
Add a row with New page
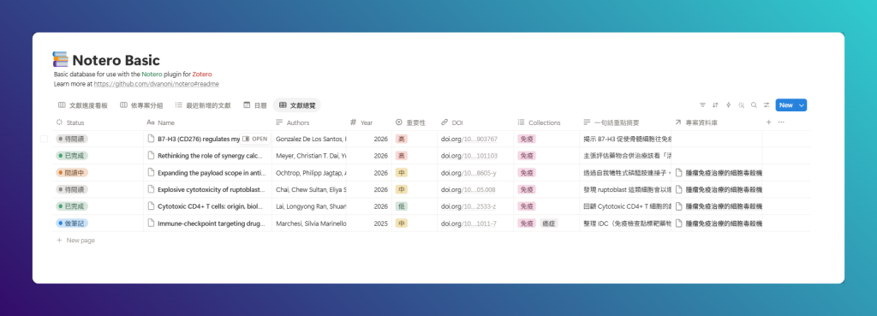(75, 241)
